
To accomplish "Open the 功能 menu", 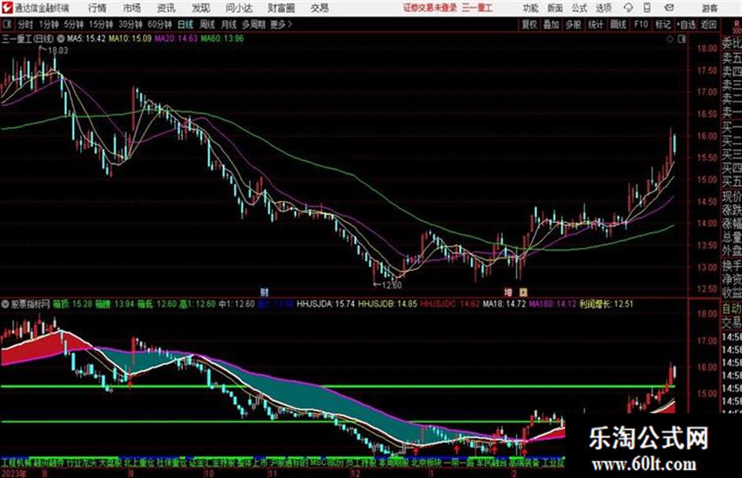I will [x=531, y=8].
